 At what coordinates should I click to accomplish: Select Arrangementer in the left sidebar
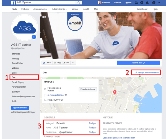pyautogui.click(x=19, y=87)
